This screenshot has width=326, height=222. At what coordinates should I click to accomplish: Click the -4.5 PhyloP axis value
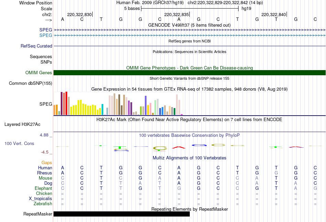[45, 152]
